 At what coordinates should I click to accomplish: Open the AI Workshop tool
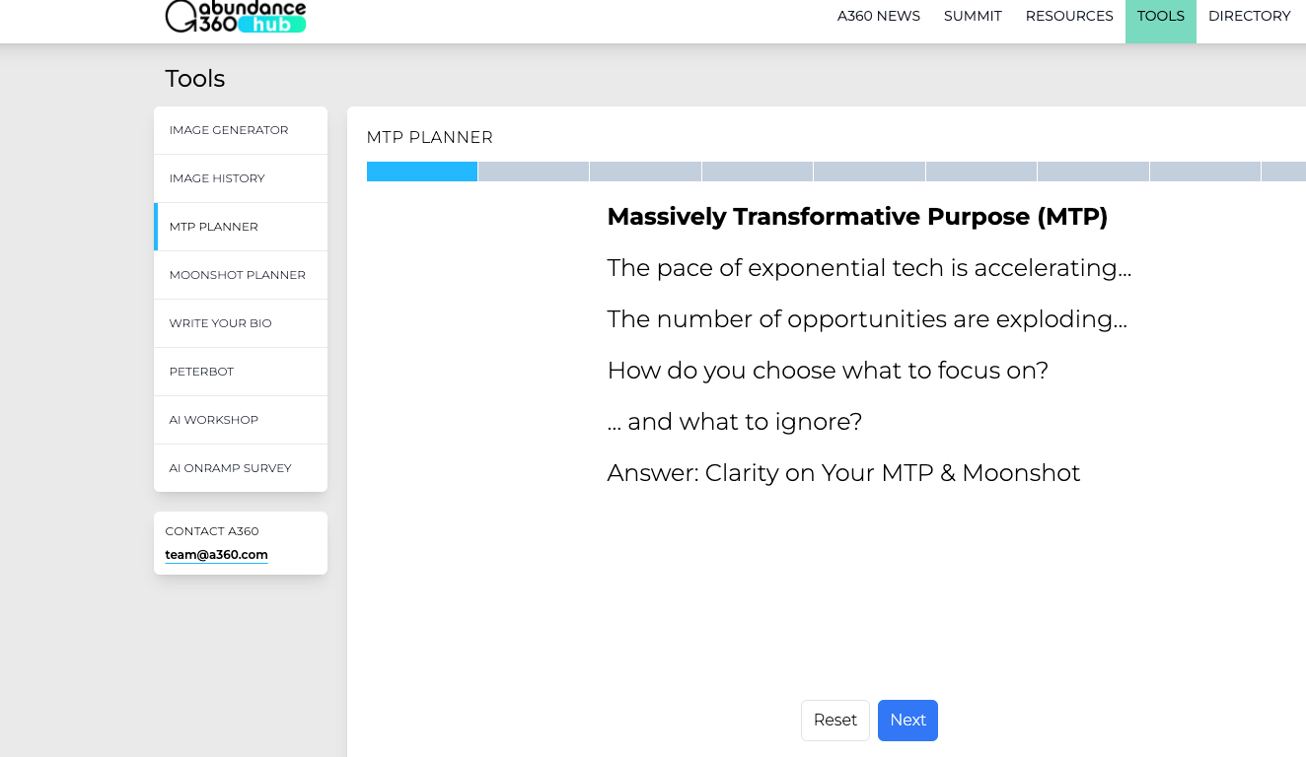(x=214, y=420)
